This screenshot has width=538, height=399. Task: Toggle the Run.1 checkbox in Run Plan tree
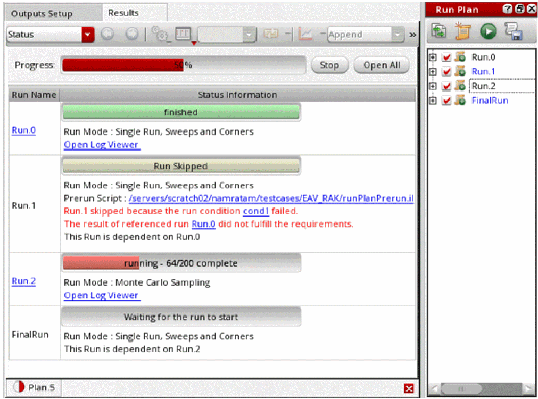[447, 72]
